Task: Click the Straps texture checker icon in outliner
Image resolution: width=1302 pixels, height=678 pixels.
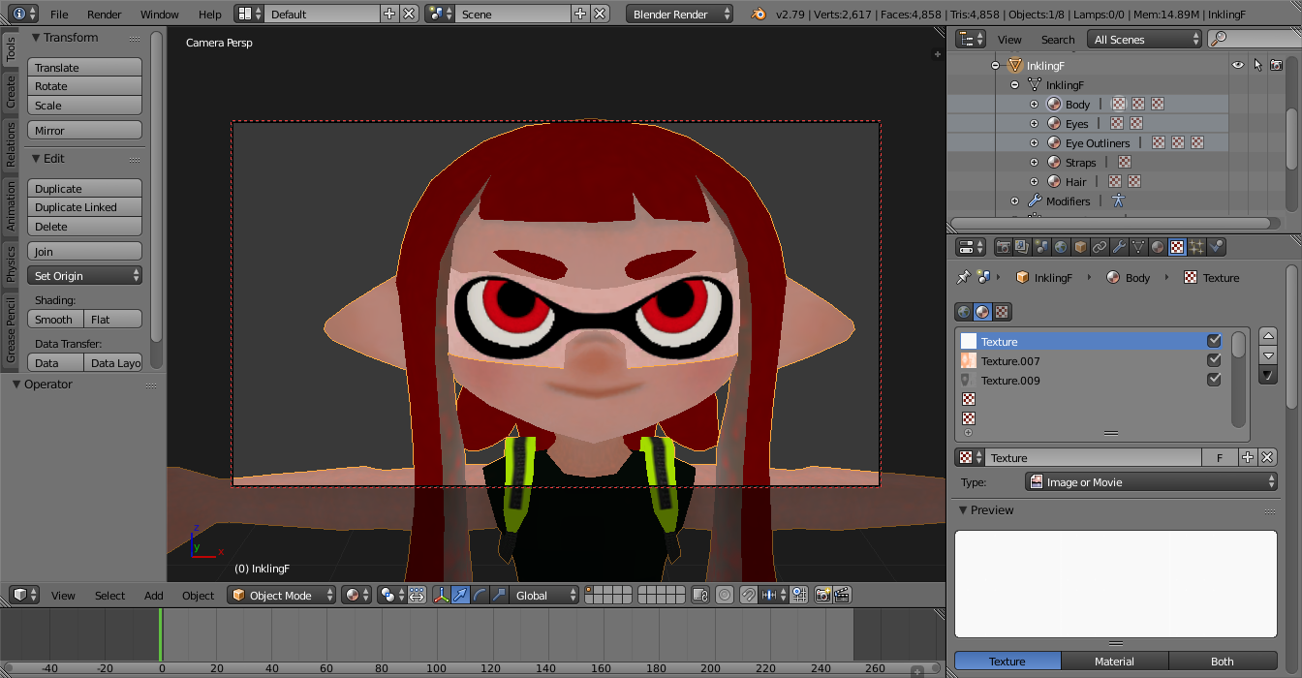Action: tap(1125, 163)
